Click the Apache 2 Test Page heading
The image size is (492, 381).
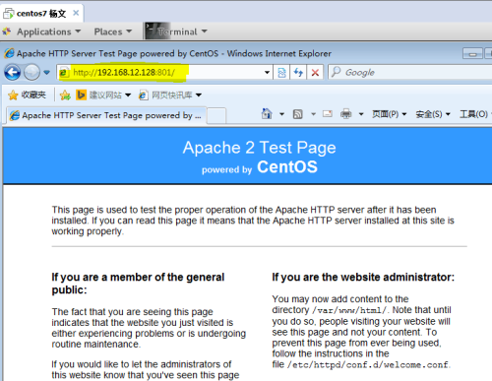[x=259, y=148]
